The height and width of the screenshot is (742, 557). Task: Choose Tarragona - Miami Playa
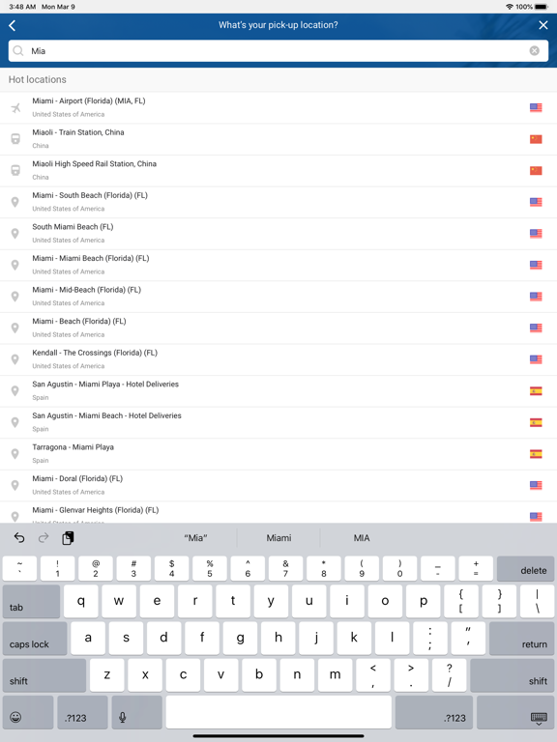click(278, 454)
